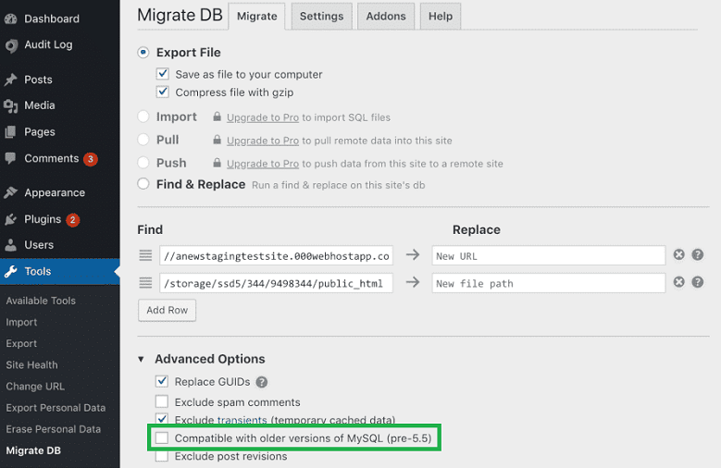
Task: Collapse the Advanced Options section
Action: 142,359
